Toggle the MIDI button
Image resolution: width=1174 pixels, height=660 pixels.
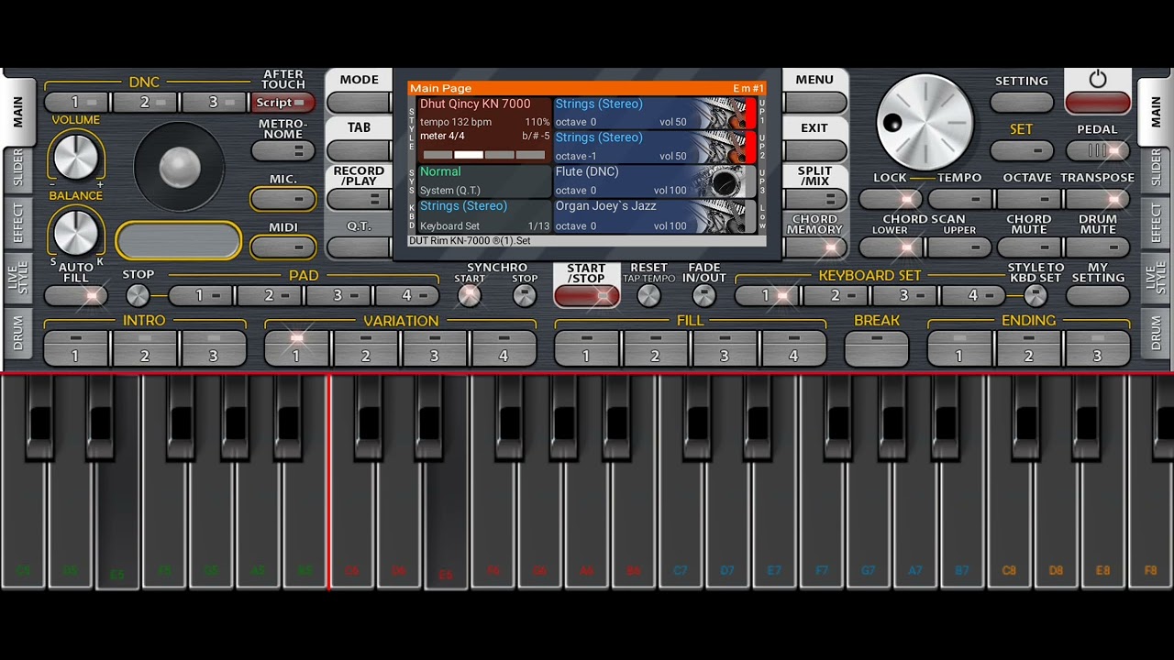[x=283, y=247]
